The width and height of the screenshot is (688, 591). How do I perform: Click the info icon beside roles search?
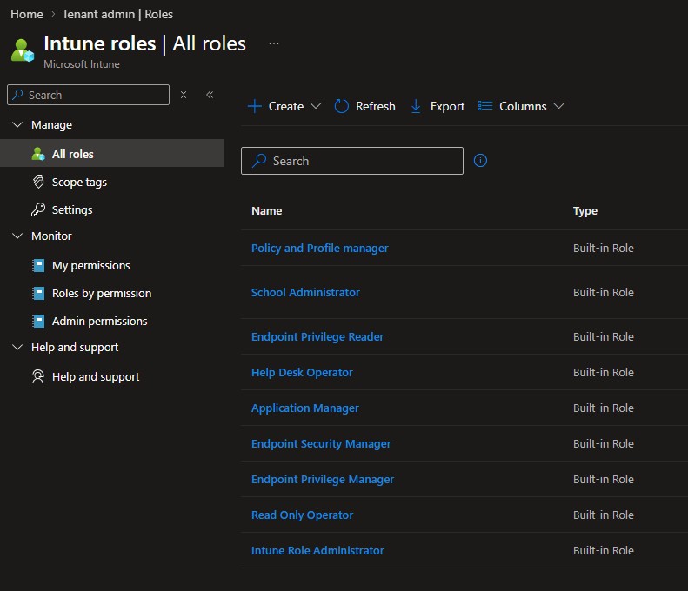480,161
